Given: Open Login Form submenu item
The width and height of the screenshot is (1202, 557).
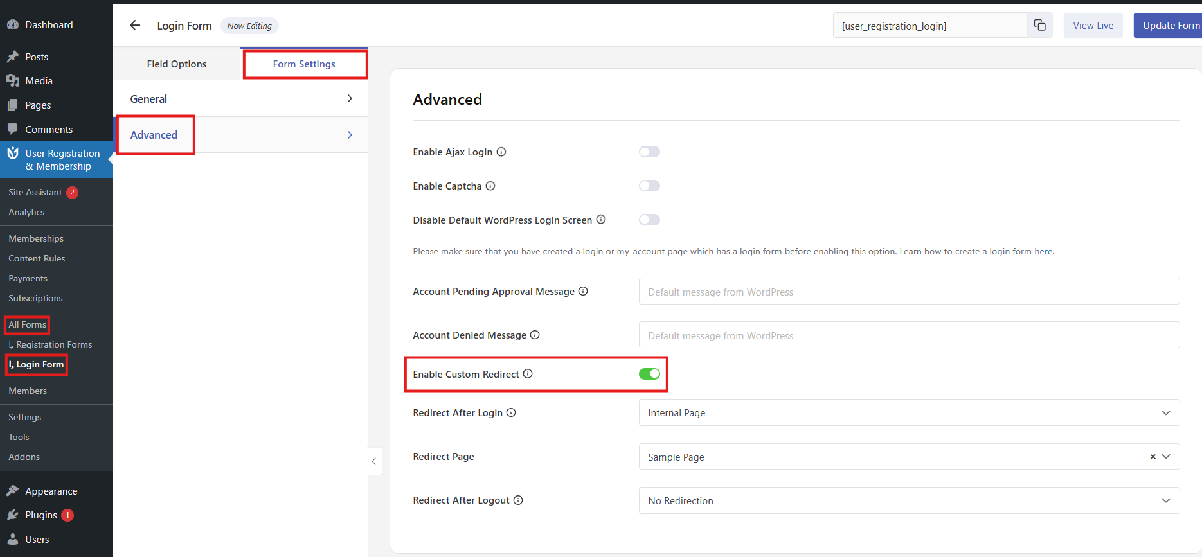Looking at the screenshot, I should pos(40,364).
